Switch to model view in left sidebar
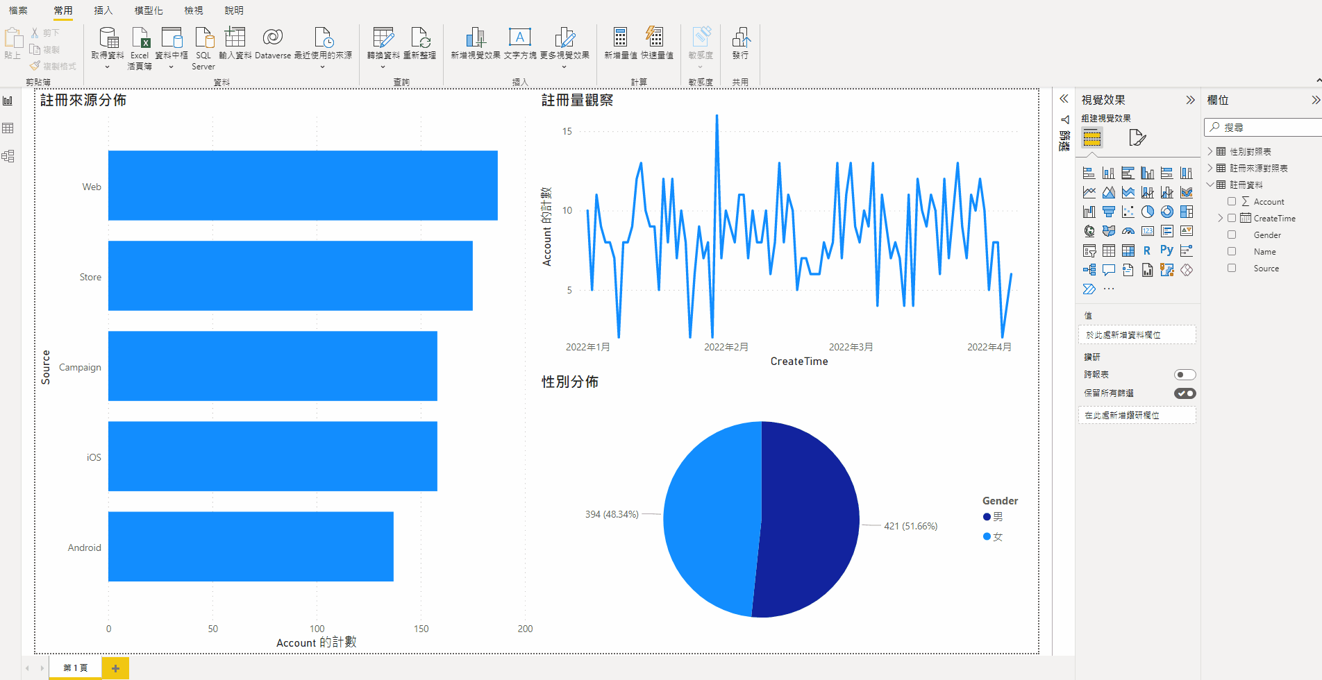Viewport: 1322px width, 680px height. (x=8, y=156)
